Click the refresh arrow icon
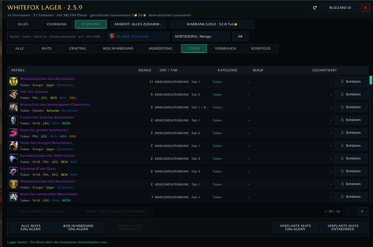The image size is (373, 247). coord(315,8)
